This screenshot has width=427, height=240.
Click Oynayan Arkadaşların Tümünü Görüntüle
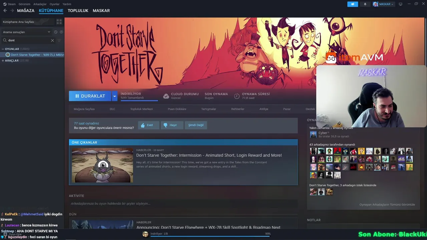387,205
